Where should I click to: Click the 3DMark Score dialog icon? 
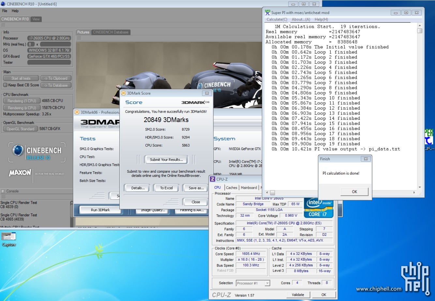point(123,93)
